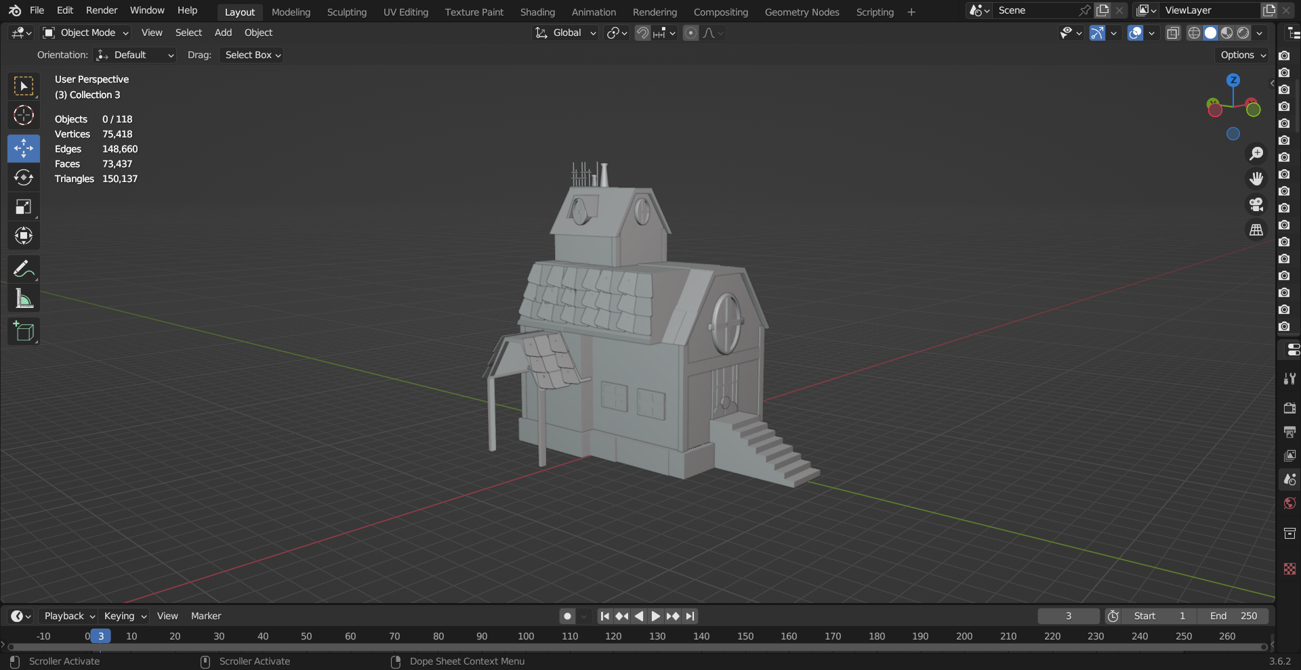Toggle snapping magnet icon
1301x670 pixels.
pyautogui.click(x=642, y=32)
